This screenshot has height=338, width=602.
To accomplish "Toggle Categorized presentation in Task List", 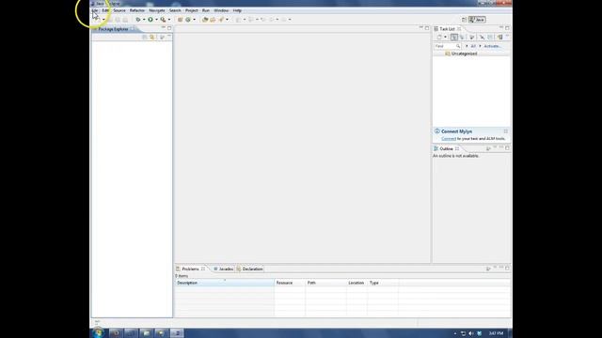I will [454, 38].
